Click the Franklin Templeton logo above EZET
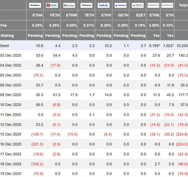188x177 pixels. click(x=138, y=5)
